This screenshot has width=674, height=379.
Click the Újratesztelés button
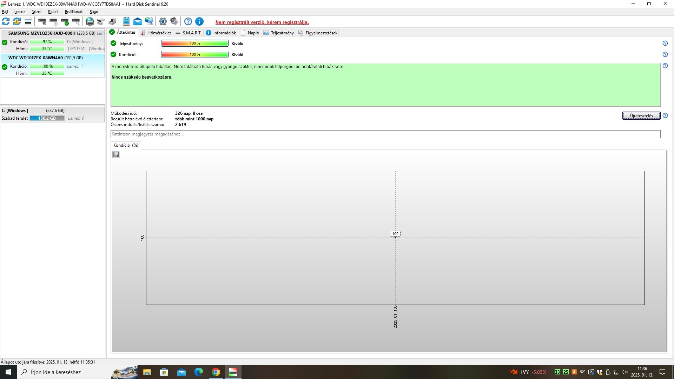641,116
